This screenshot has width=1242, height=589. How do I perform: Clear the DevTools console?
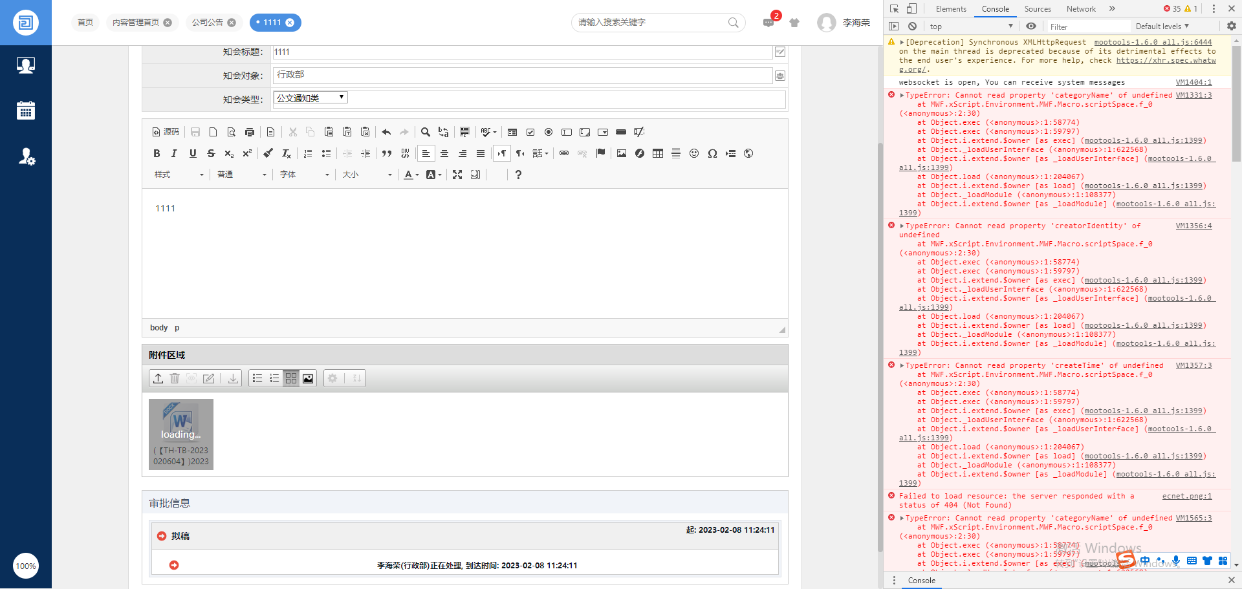point(912,27)
